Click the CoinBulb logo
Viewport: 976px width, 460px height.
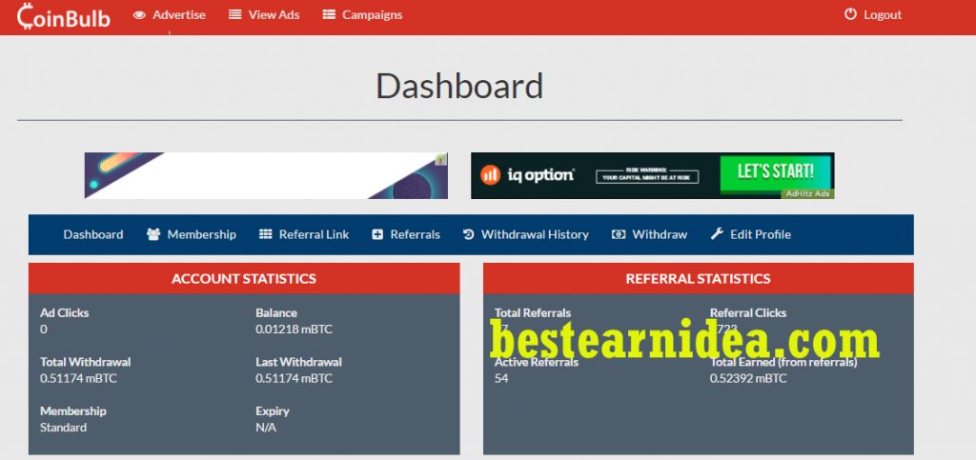tap(64, 16)
